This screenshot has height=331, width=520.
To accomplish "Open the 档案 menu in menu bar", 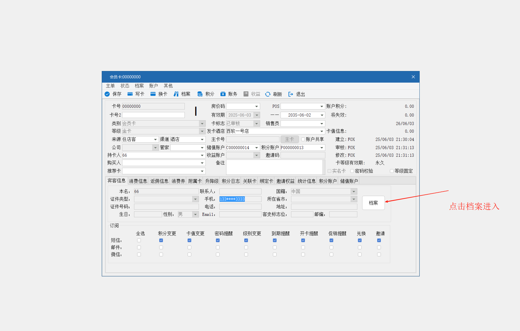I will tap(139, 86).
